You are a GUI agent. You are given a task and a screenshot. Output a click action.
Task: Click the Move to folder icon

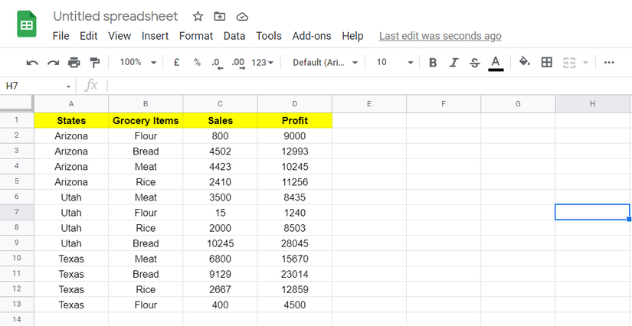[220, 17]
